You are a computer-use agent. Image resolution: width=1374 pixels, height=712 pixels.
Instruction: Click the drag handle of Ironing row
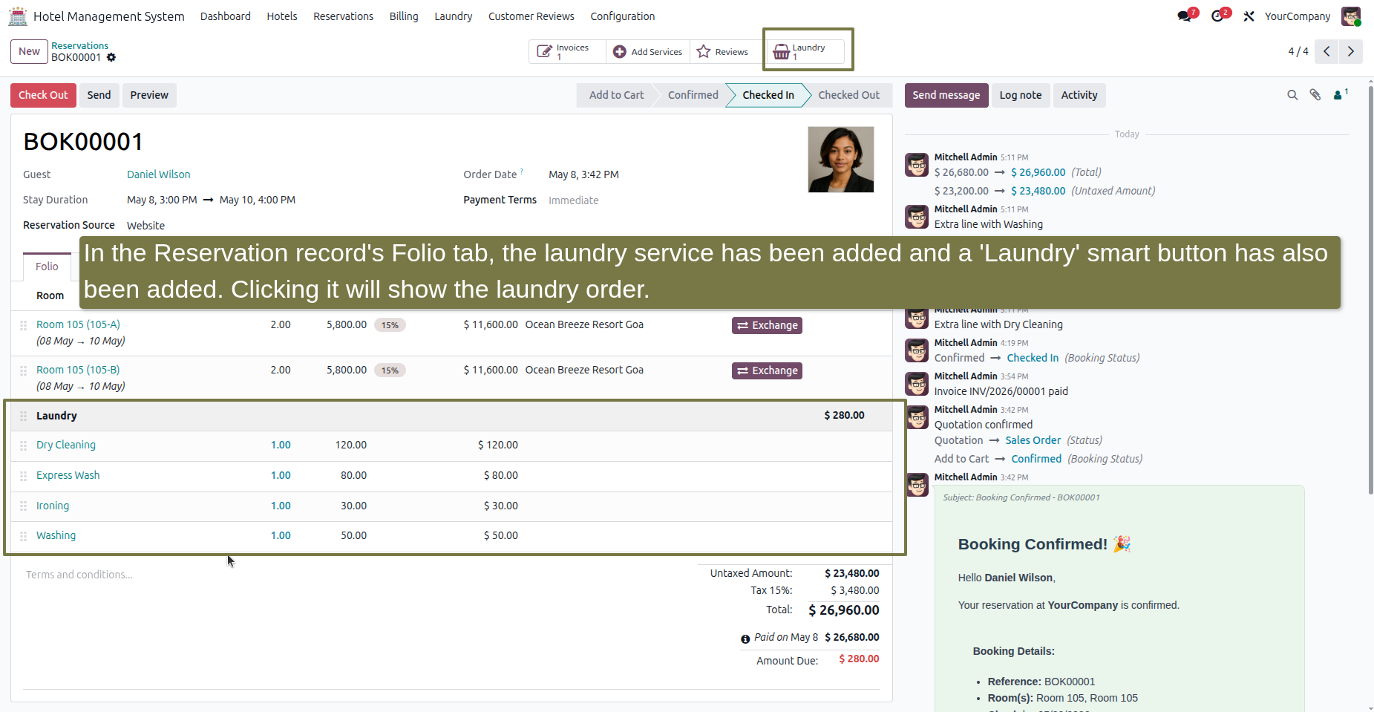(23, 506)
